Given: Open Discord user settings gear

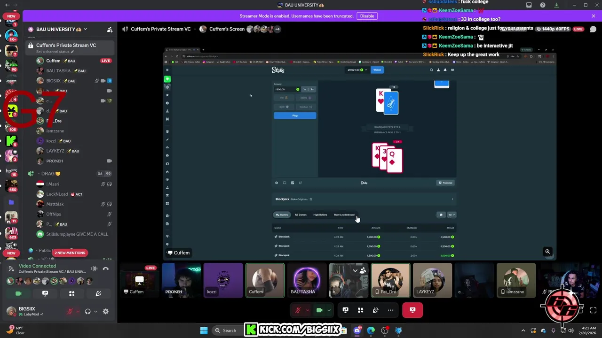Looking at the screenshot, I should pyautogui.click(x=105, y=311).
